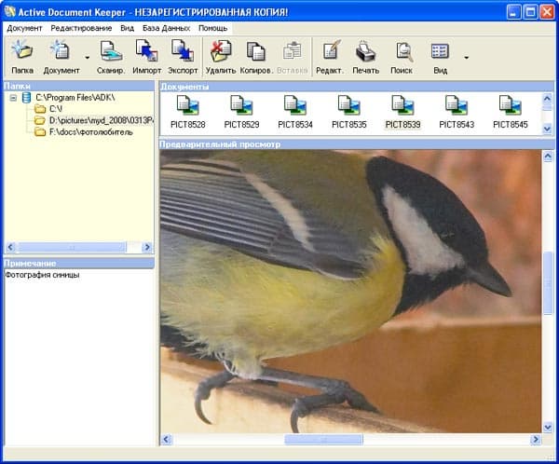Click the note text Фотография синицы
Image resolution: width=559 pixels, height=464 pixels.
[42, 275]
